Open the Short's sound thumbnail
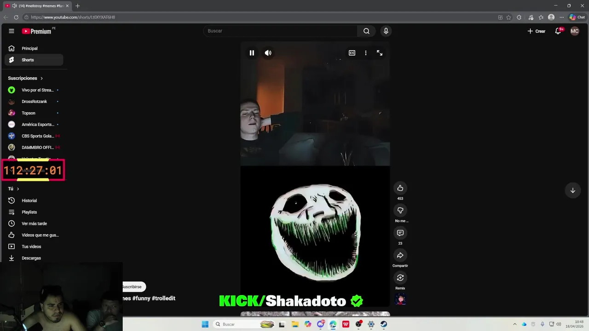589x331 pixels. click(x=401, y=300)
